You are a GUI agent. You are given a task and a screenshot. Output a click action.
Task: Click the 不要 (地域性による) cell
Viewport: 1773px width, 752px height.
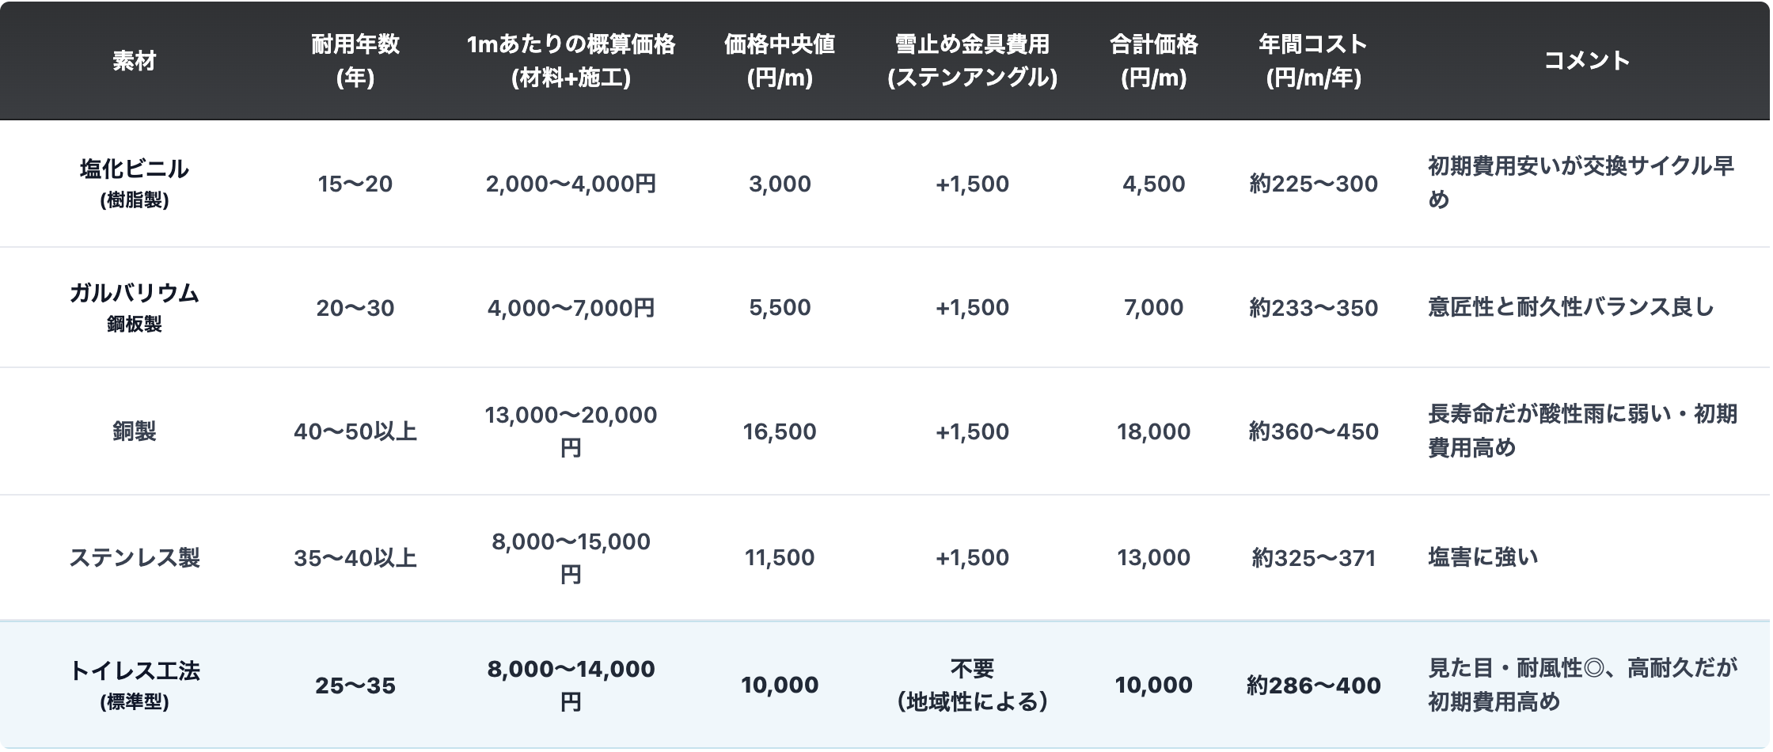pyautogui.click(x=972, y=685)
